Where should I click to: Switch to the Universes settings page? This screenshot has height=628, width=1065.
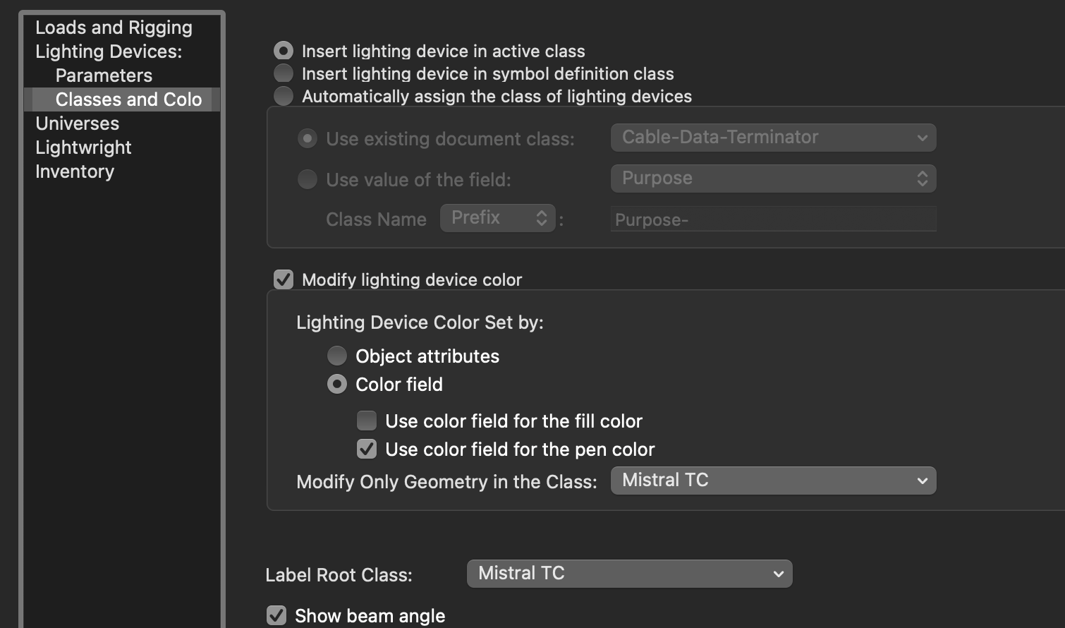click(x=77, y=123)
